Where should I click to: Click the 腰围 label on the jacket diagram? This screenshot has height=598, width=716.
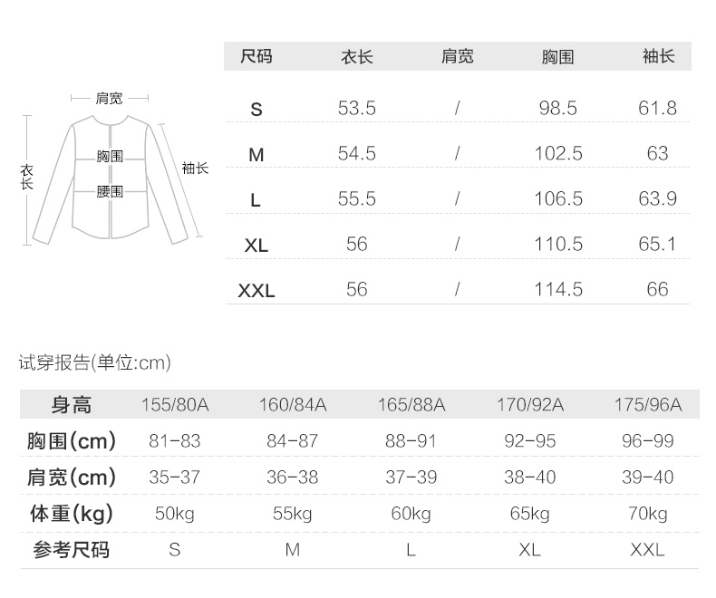(110, 191)
